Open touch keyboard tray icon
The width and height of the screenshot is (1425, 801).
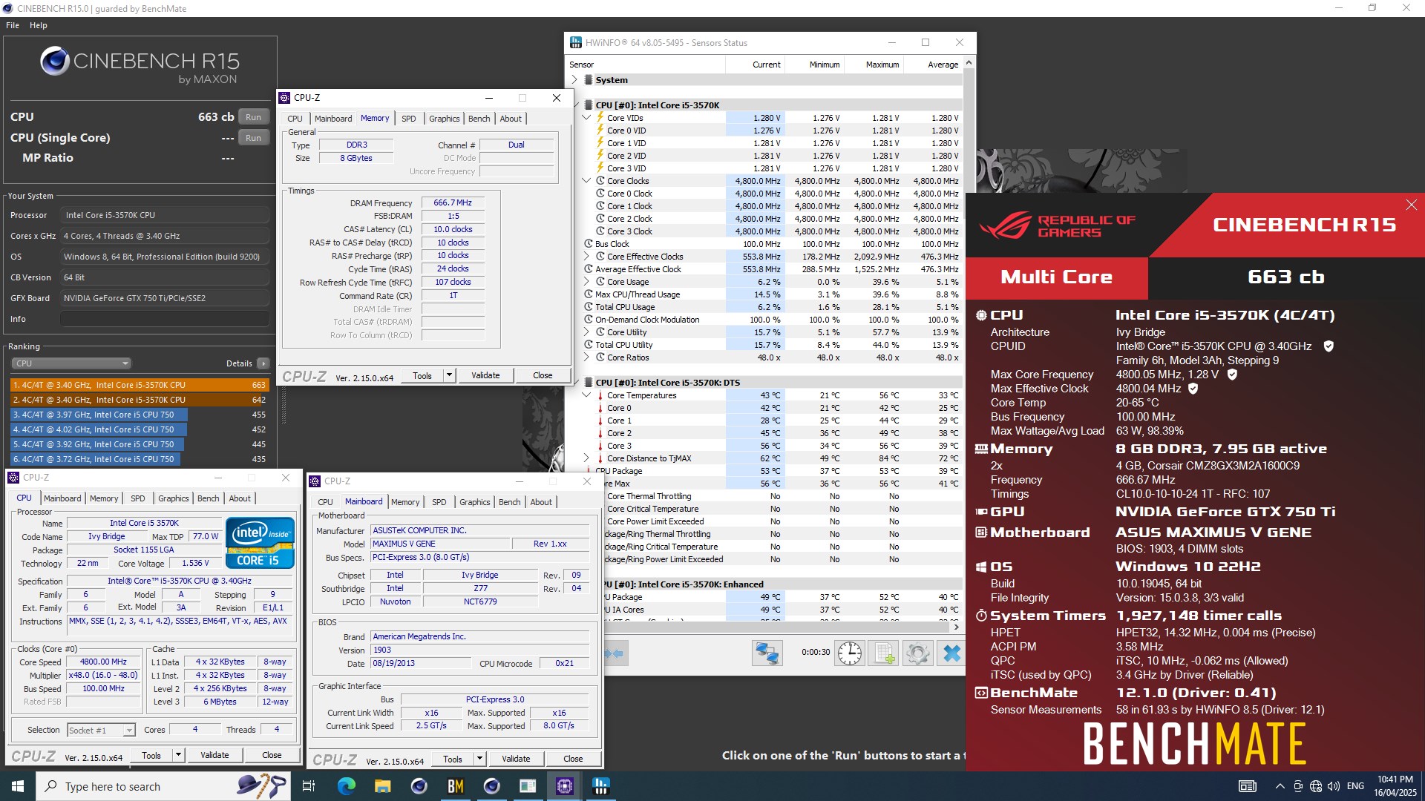click(x=1248, y=786)
